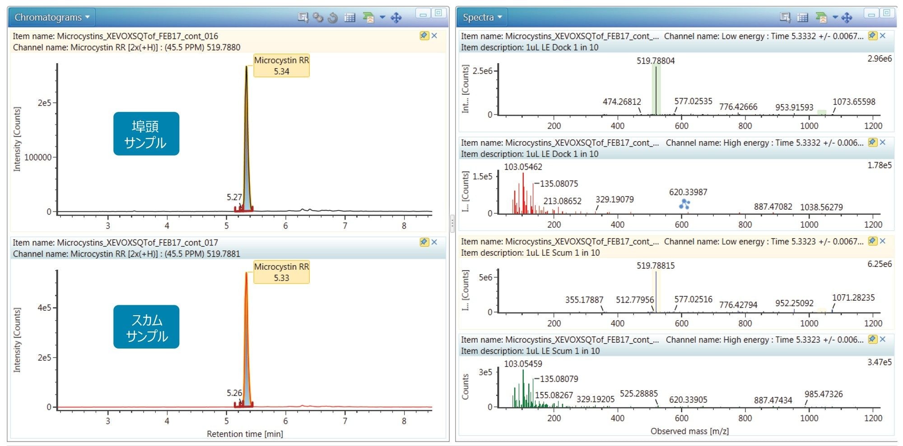Viewport: 903px width, 446px height.
Task: Close the cont_016 chromatogram plot
Action: (434, 36)
